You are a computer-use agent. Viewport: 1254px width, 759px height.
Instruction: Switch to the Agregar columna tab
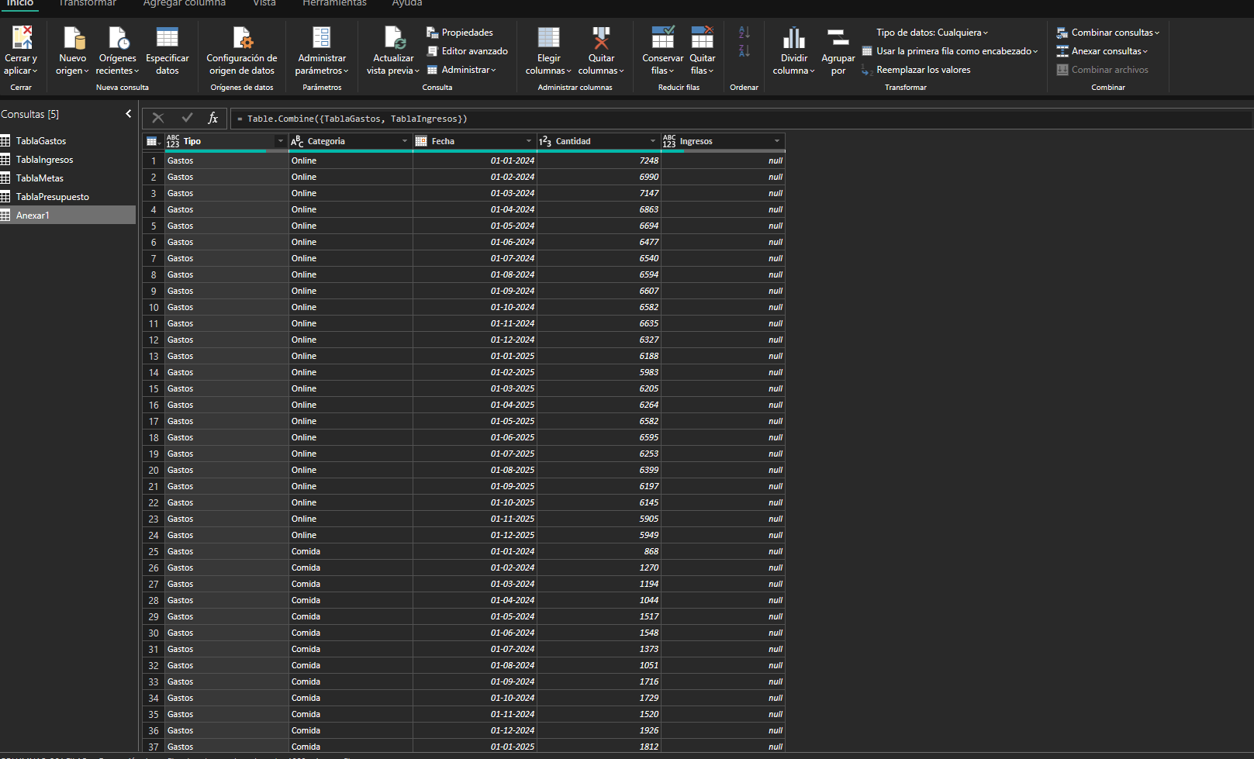tap(185, 4)
